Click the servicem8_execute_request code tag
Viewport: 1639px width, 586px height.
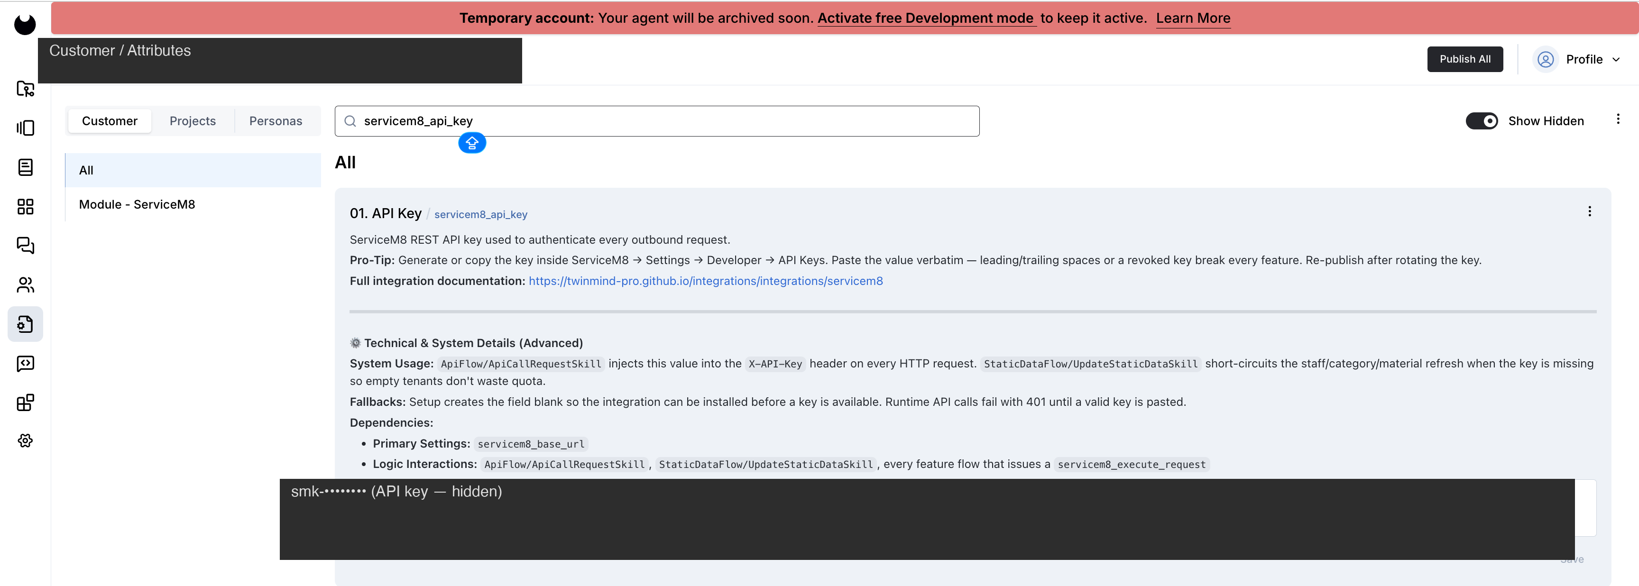click(1131, 465)
